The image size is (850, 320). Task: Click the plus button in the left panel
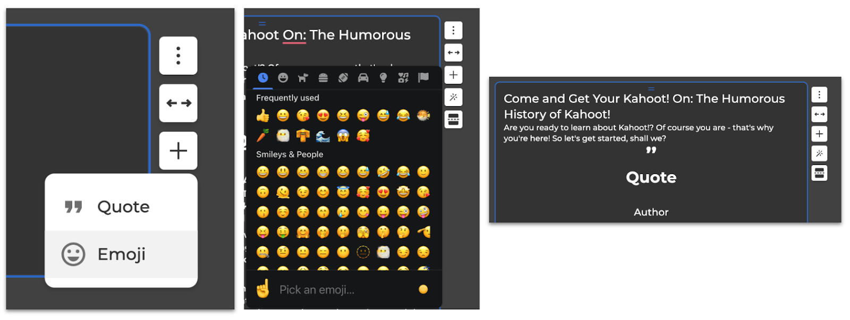[178, 151]
